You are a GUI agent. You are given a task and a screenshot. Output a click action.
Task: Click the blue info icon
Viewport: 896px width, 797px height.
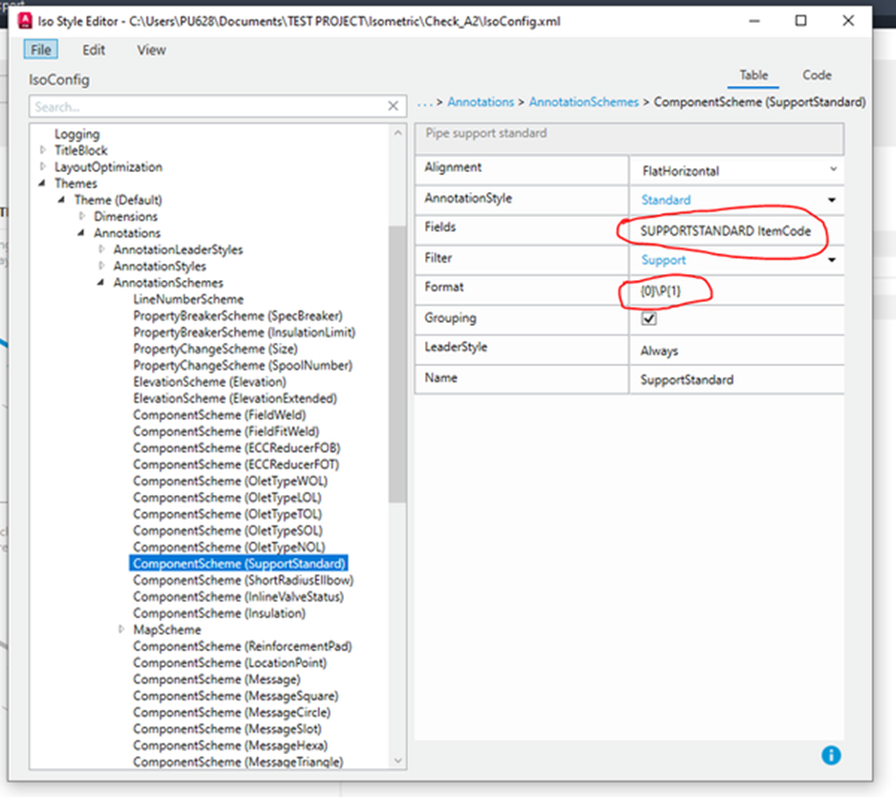[831, 755]
